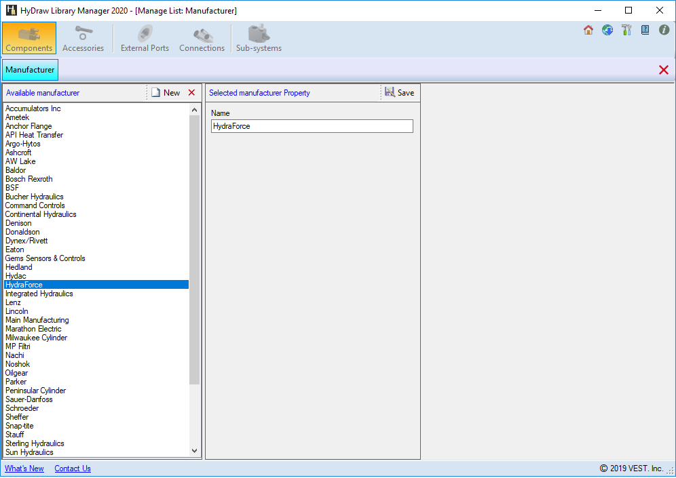Select Sun Hydraulics entry
676x478 pixels.
96,453
